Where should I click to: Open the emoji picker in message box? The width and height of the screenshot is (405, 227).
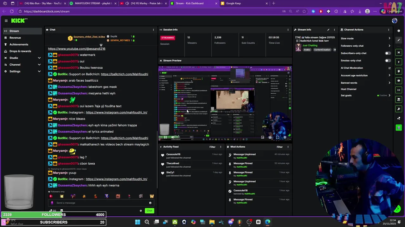tap(150, 203)
